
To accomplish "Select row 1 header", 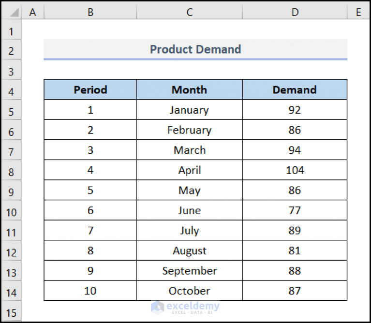I will pos(11,29).
